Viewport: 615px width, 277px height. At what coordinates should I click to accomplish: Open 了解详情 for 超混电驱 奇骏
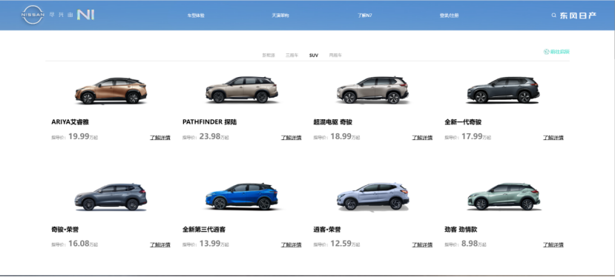422,138
